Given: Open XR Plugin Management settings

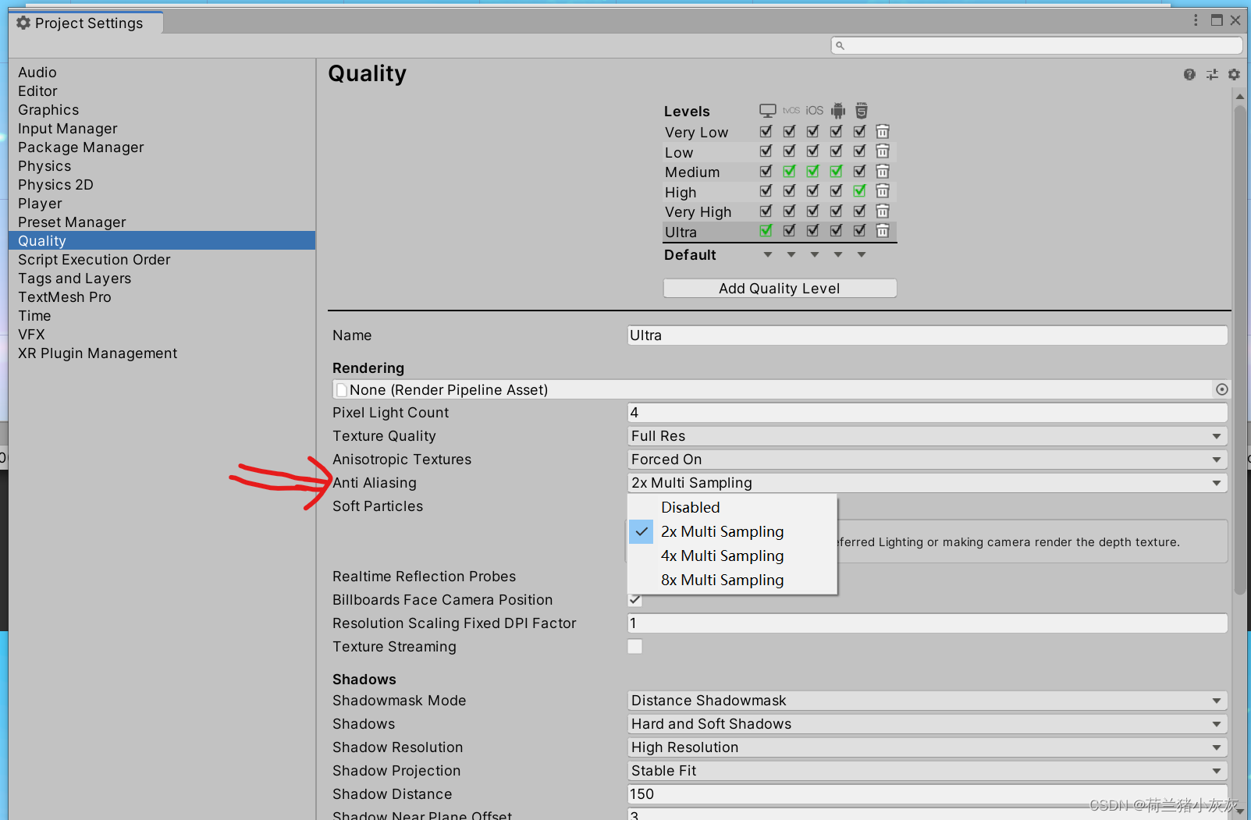Looking at the screenshot, I should 98,353.
